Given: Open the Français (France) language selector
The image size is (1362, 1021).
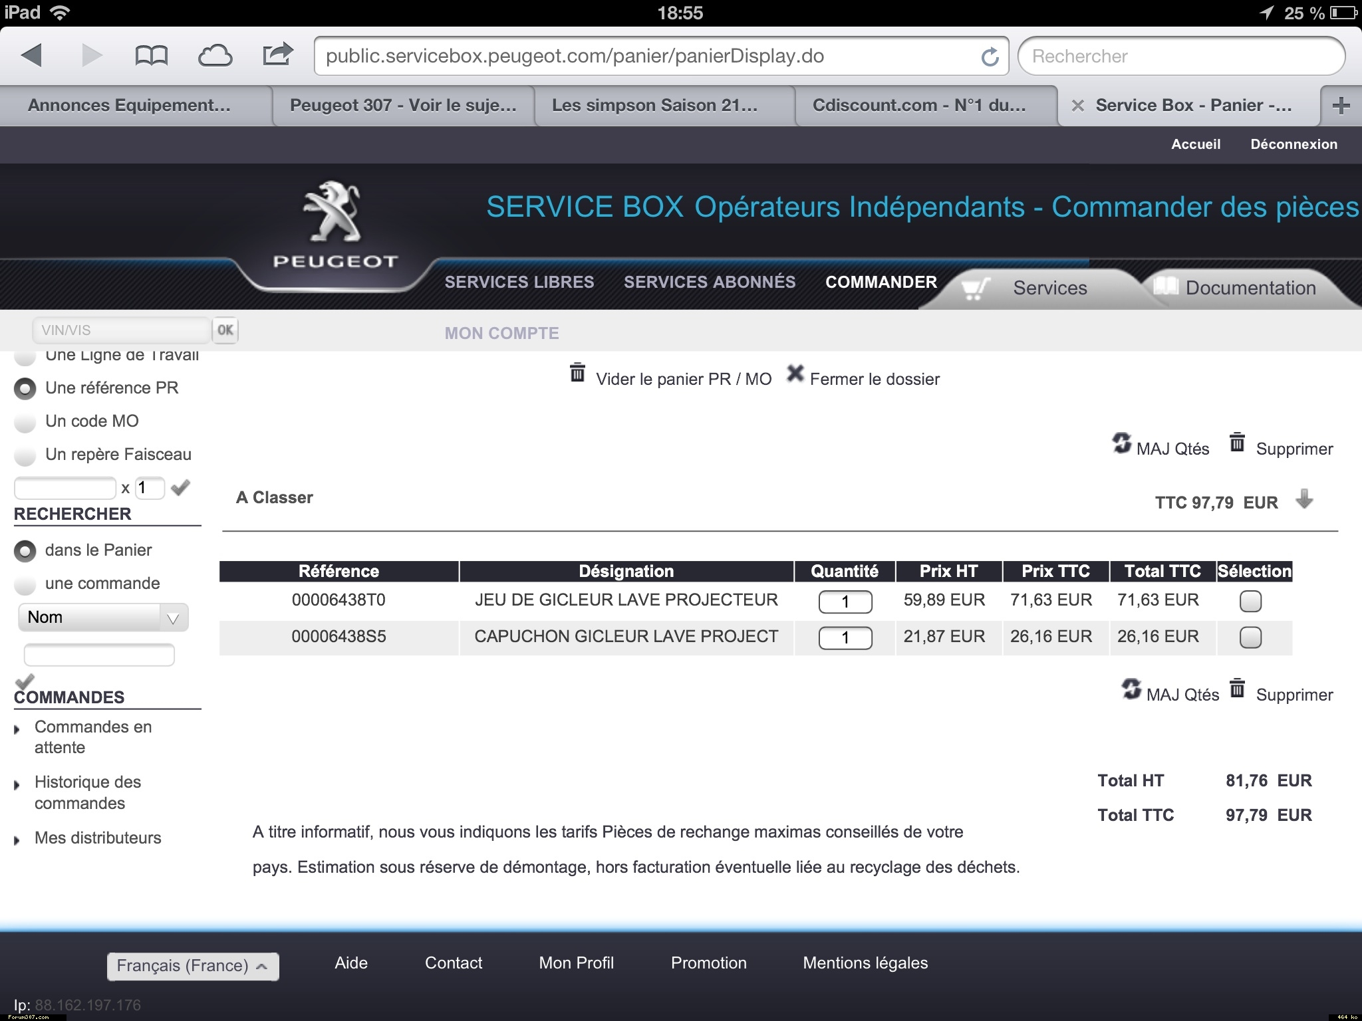Looking at the screenshot, I should 192,966.
